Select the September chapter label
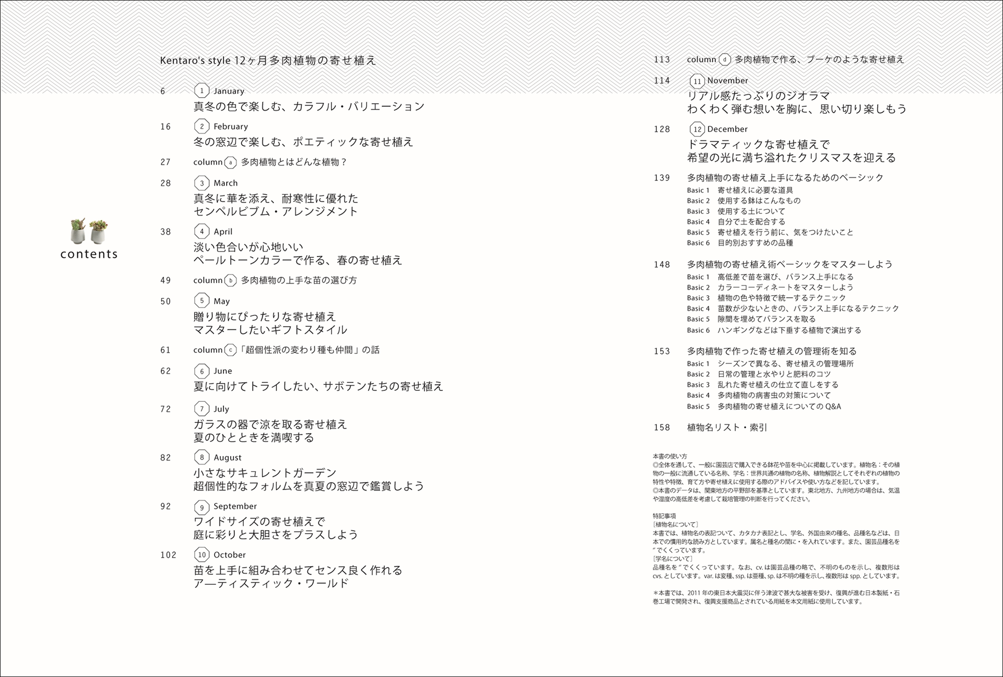Image resolution: width=1003 pixels, height=677 pixels. [235, 506]
